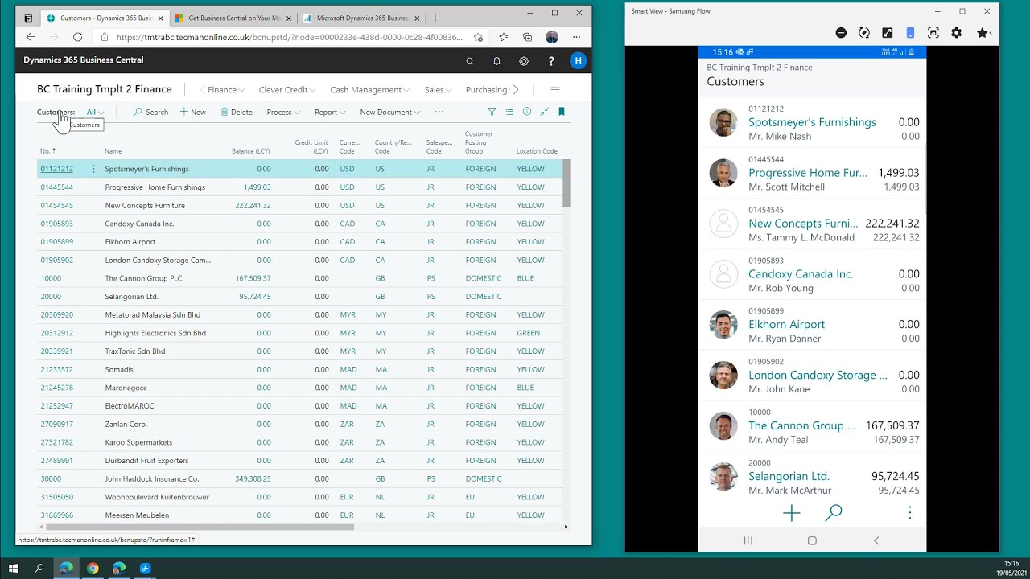The height and width of the screenshot is (579, 1030).
Task: Expand the Report menu
Action: [330, 112]
